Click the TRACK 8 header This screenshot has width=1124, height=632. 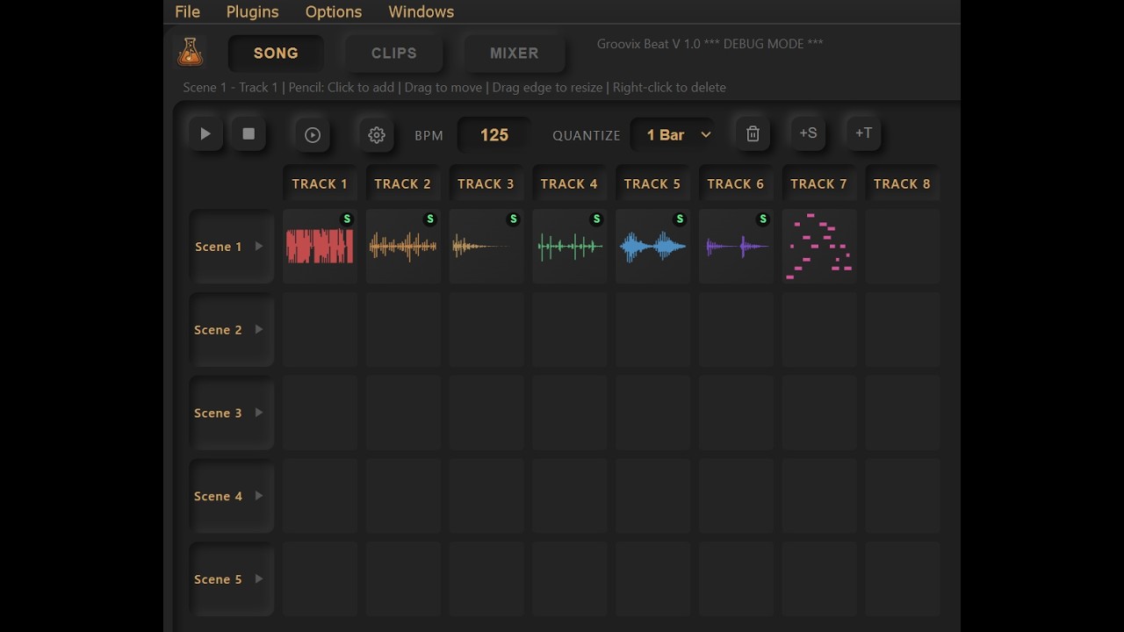coord(902,183)
